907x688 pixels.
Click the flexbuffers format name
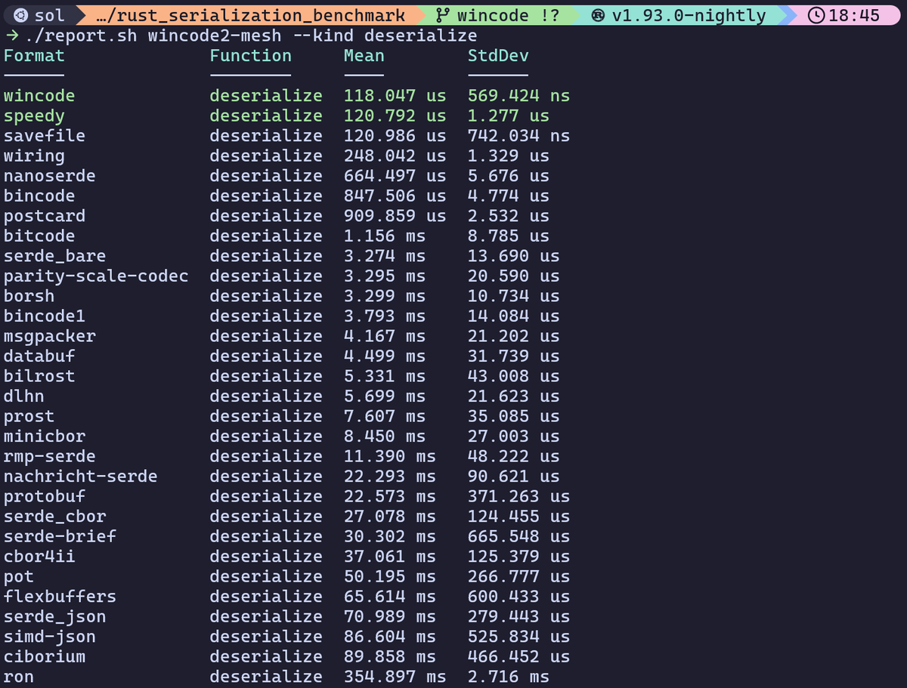pos(60,596)
